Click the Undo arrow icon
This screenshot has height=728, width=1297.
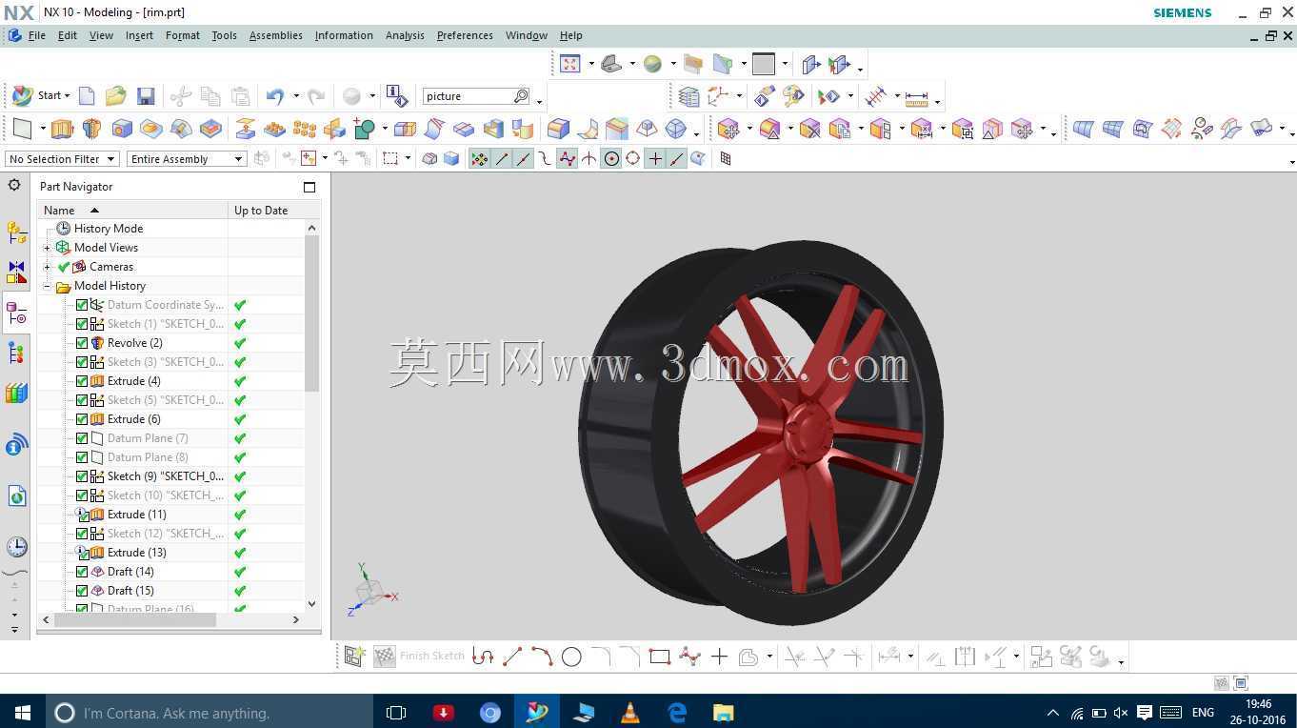(275, 96)
